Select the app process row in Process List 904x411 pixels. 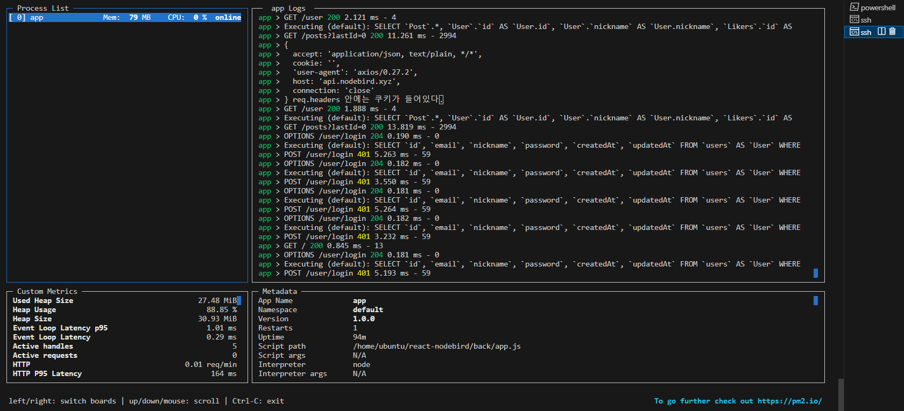click(125, 18)
